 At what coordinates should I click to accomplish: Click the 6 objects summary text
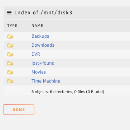tap(68, 92)
